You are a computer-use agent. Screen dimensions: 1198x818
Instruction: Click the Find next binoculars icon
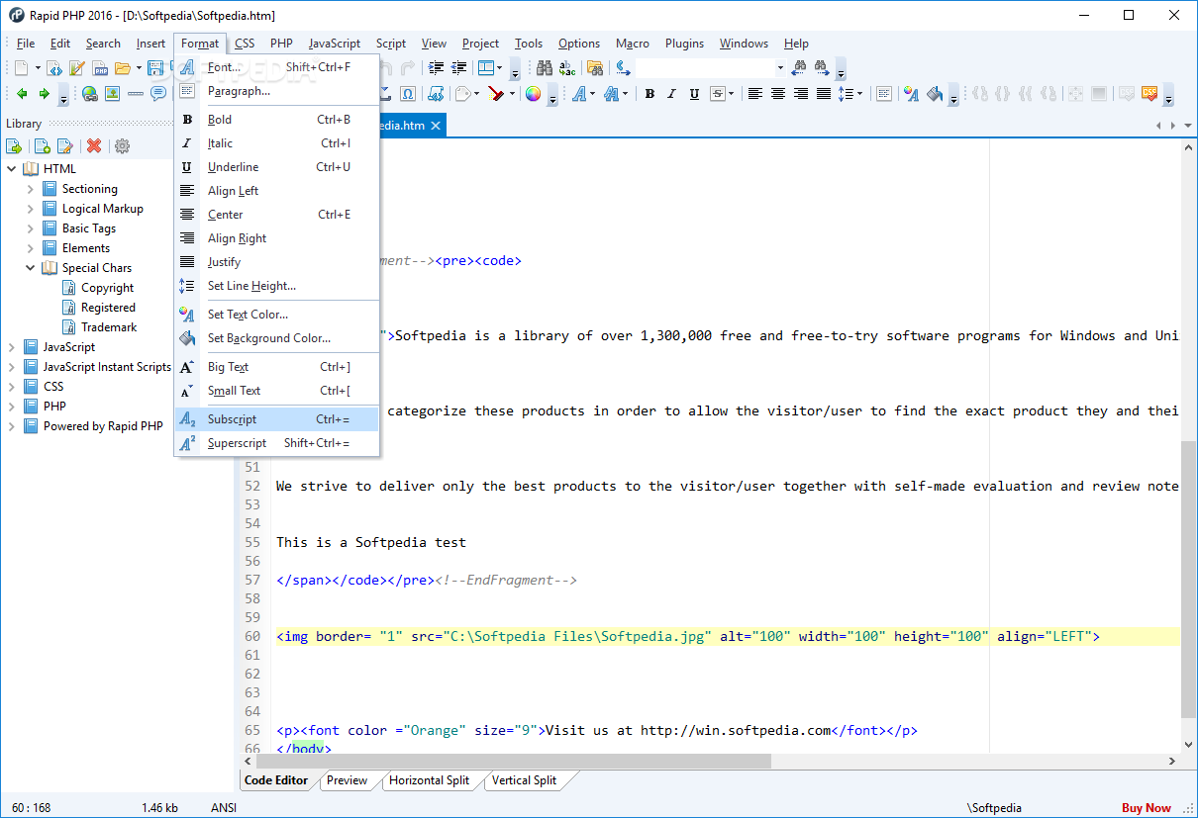pyautogui.click(x=822, y=68)
